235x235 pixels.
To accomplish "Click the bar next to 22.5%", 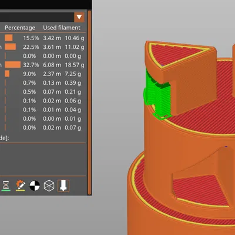I will 11,47.
